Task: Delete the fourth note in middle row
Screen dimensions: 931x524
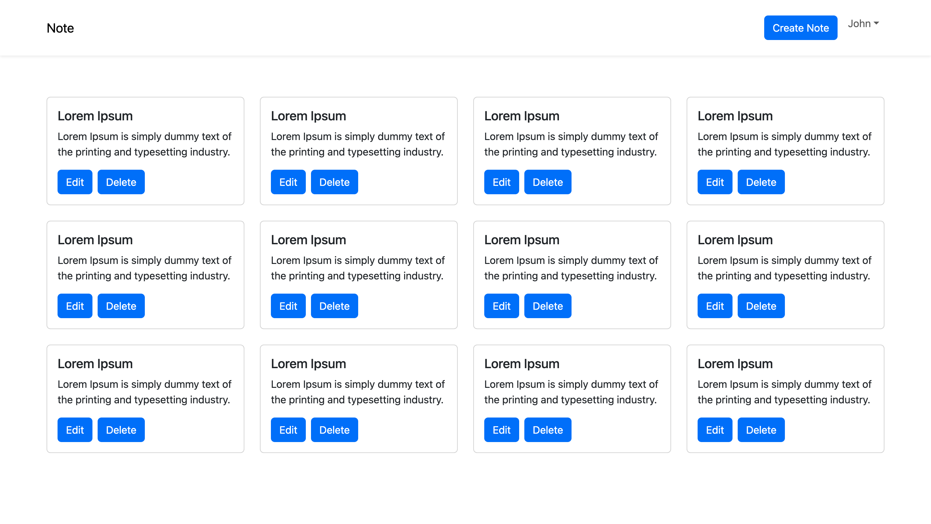Action: pos(761,306)
